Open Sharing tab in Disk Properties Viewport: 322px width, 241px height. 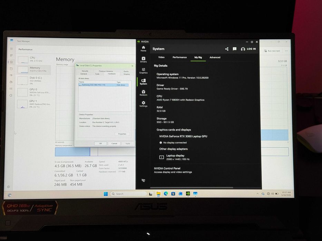pyautogui.click(x=127, y=74)
